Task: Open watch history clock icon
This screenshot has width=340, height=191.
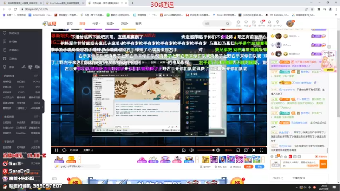Action: (x=238, y=23)
